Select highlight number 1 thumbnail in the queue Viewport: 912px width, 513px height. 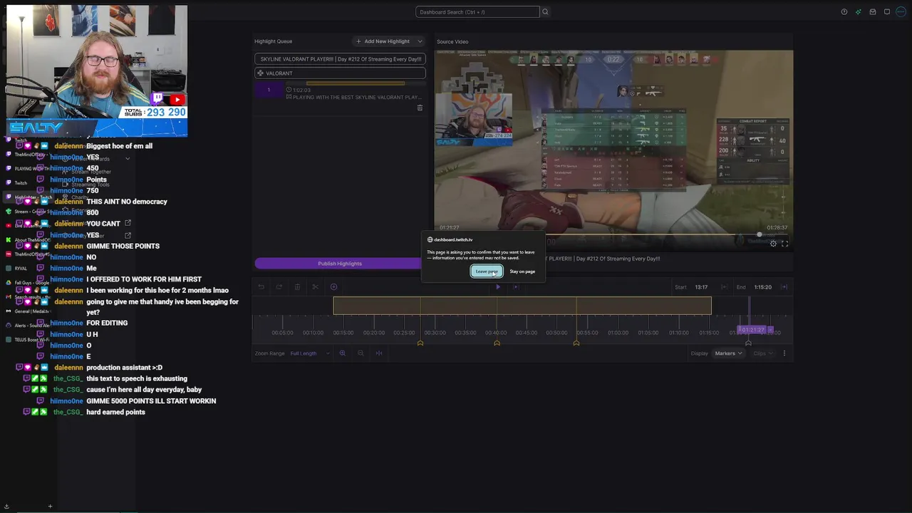(x=269, y=90)
